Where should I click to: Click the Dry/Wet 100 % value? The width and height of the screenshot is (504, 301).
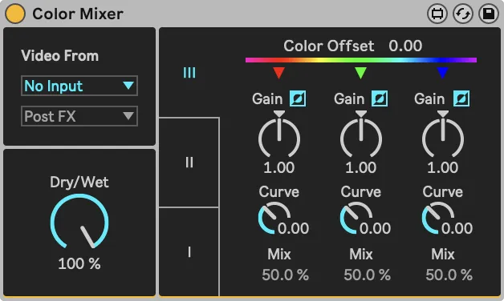(79, 264)
